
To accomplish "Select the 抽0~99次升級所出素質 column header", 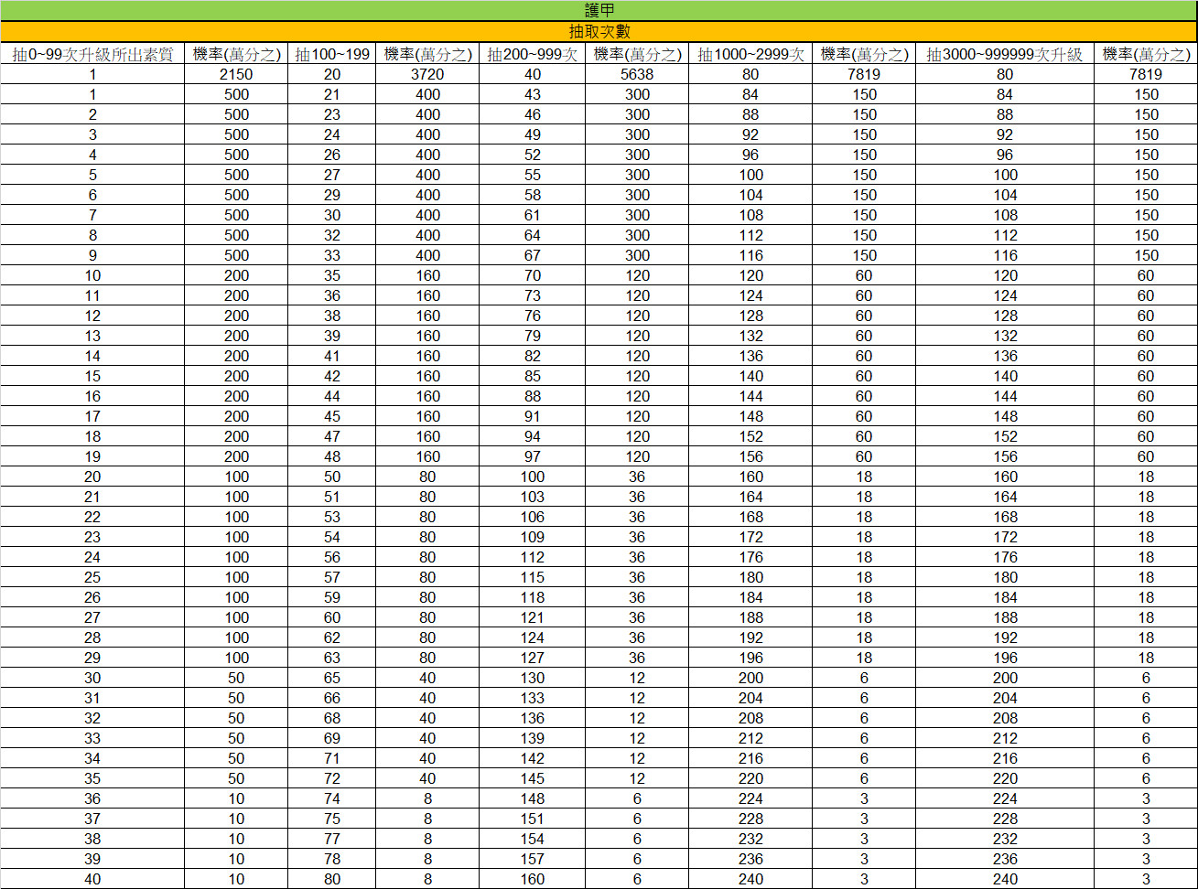I will click(x=92, y=54).
